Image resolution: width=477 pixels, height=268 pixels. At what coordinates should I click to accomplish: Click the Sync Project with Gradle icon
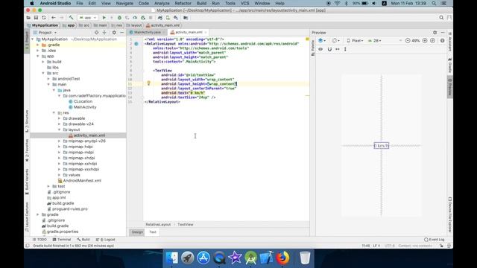[x=160, y=18]
